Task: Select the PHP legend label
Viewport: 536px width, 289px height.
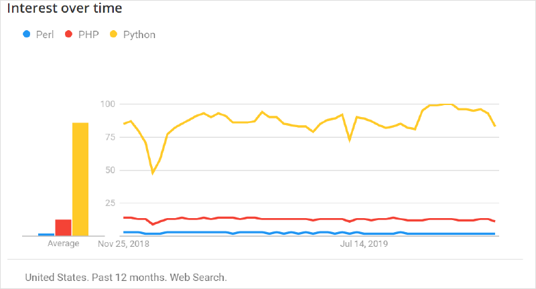Action: (x=88, y=34)
